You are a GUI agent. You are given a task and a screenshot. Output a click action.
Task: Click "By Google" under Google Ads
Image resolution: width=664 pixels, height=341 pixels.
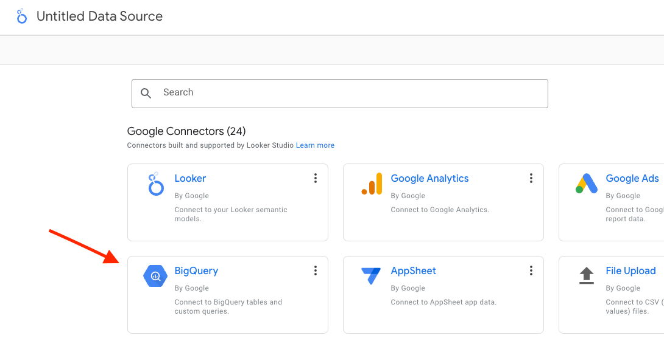pyautogui.click(x=623, y=196)
